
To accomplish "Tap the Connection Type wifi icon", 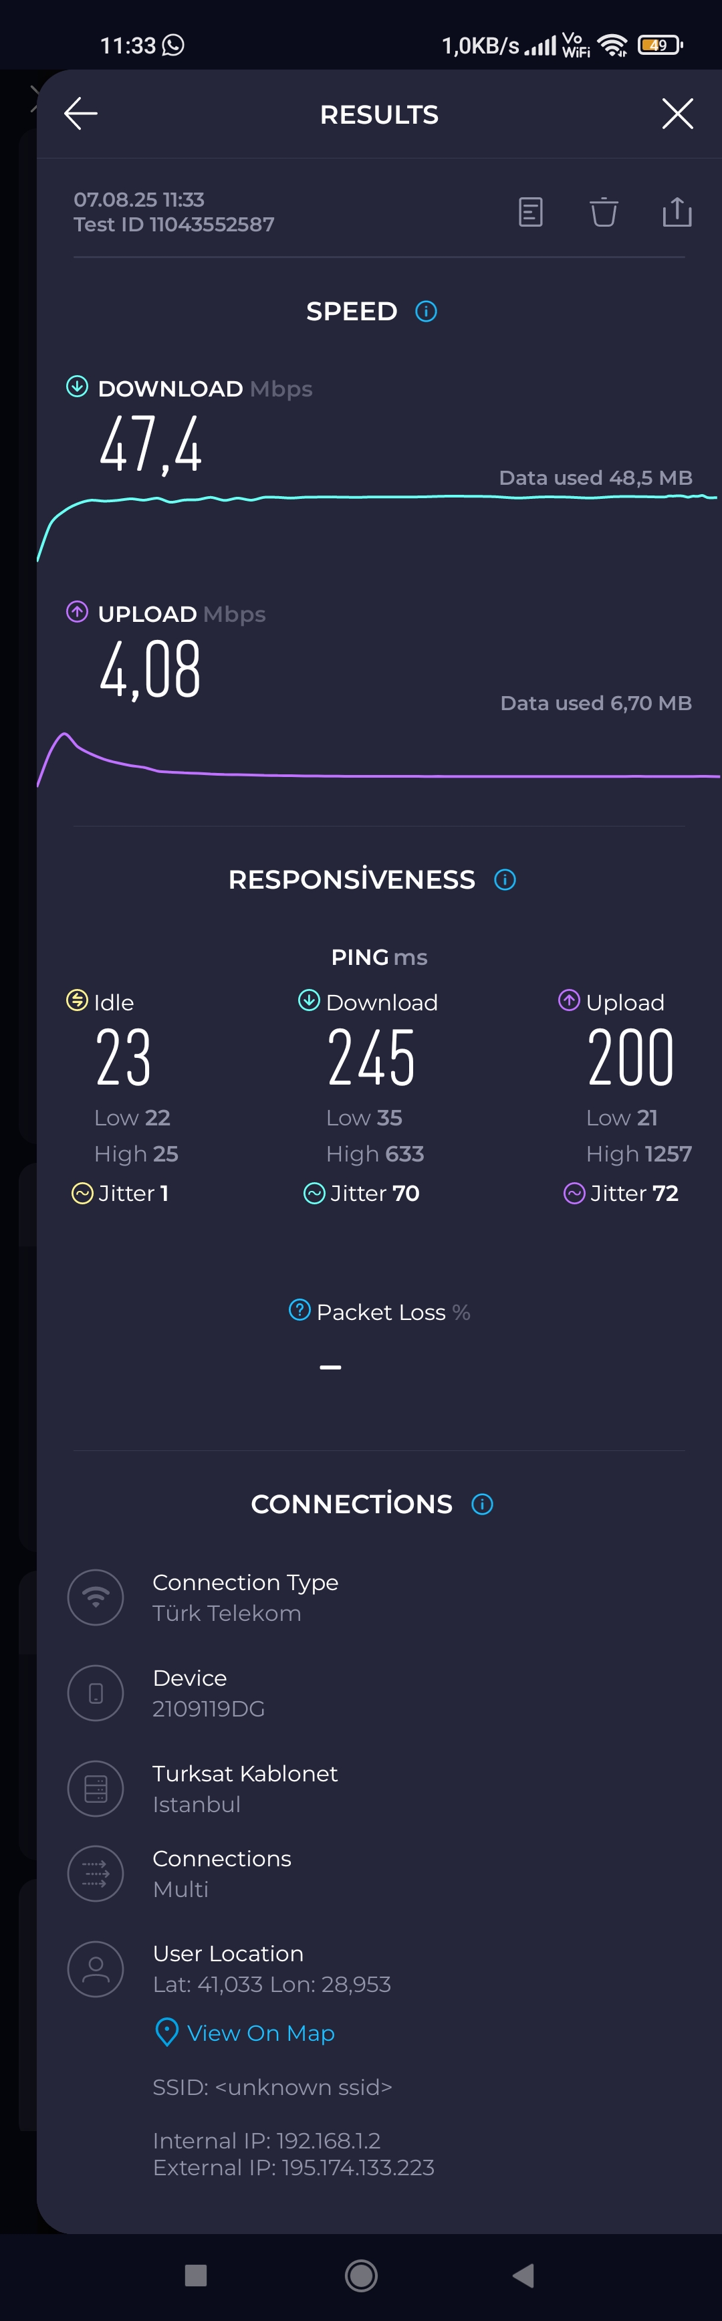I will click(x=96, y=1597).
